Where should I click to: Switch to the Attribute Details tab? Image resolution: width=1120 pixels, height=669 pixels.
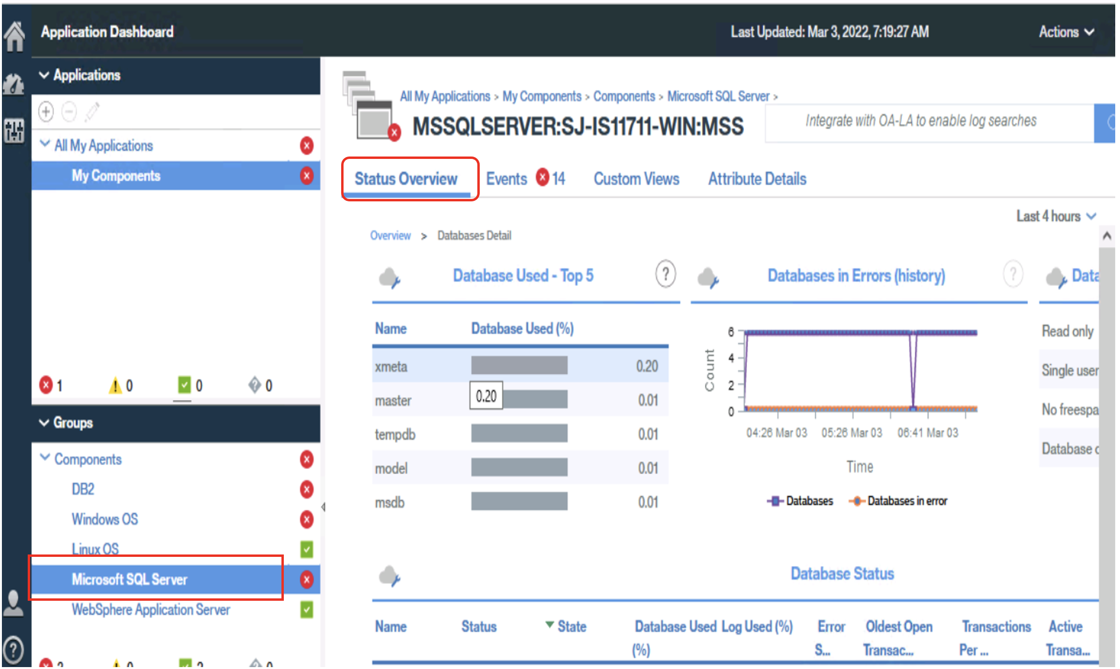pyautogui.click(x=757, y=179)
